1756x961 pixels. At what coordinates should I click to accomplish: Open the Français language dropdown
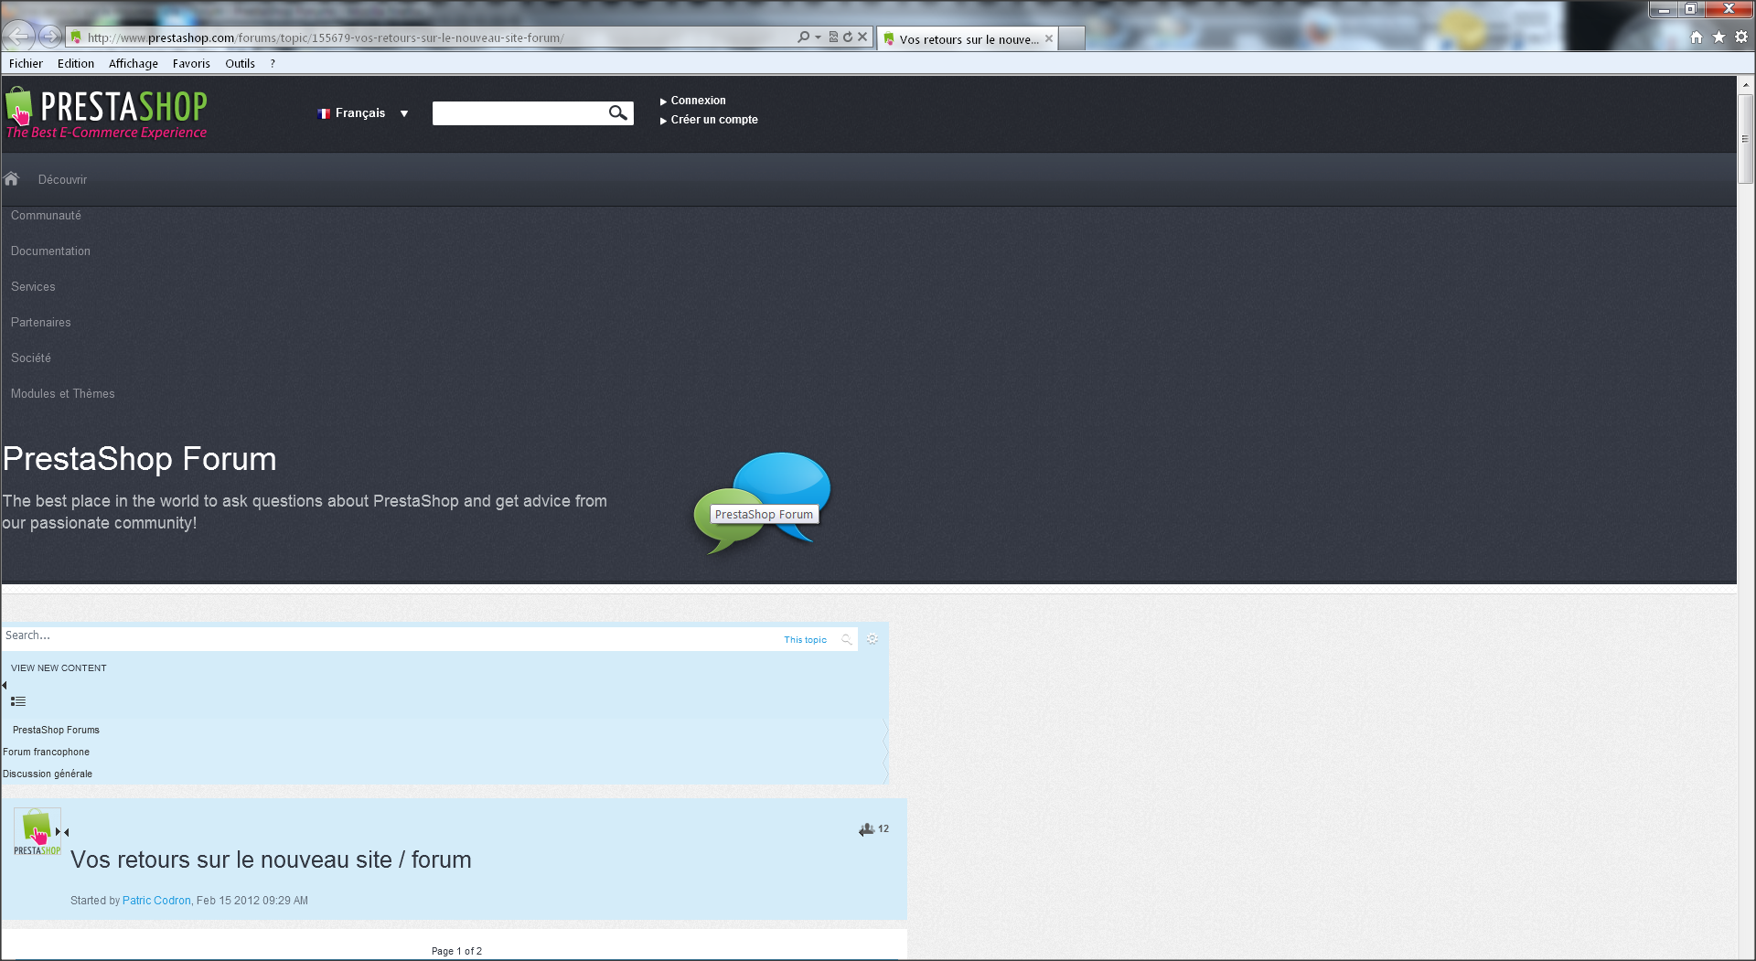[363, 113]
